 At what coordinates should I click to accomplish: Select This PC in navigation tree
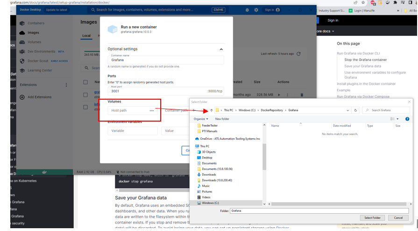(202, 146)
